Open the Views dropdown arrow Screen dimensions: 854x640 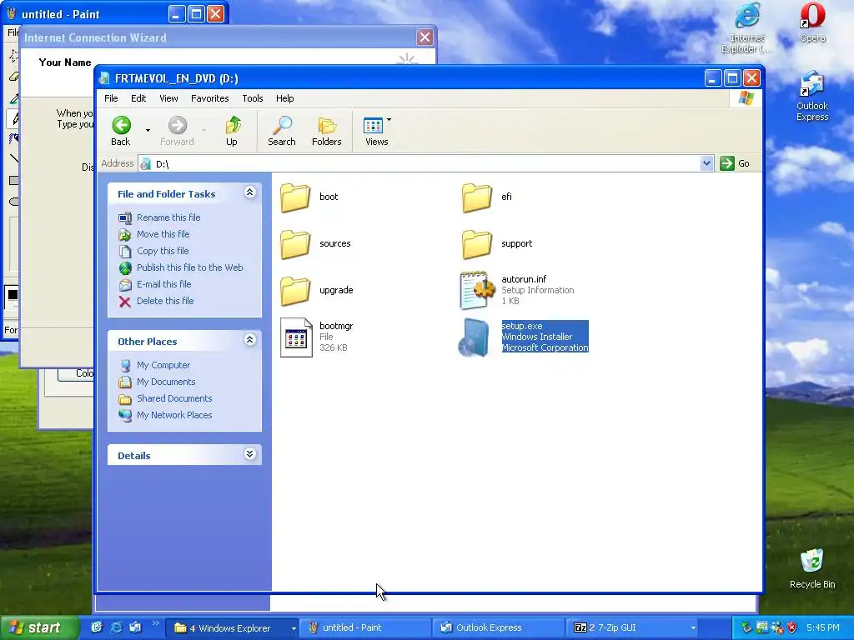[x=389, y=120]
